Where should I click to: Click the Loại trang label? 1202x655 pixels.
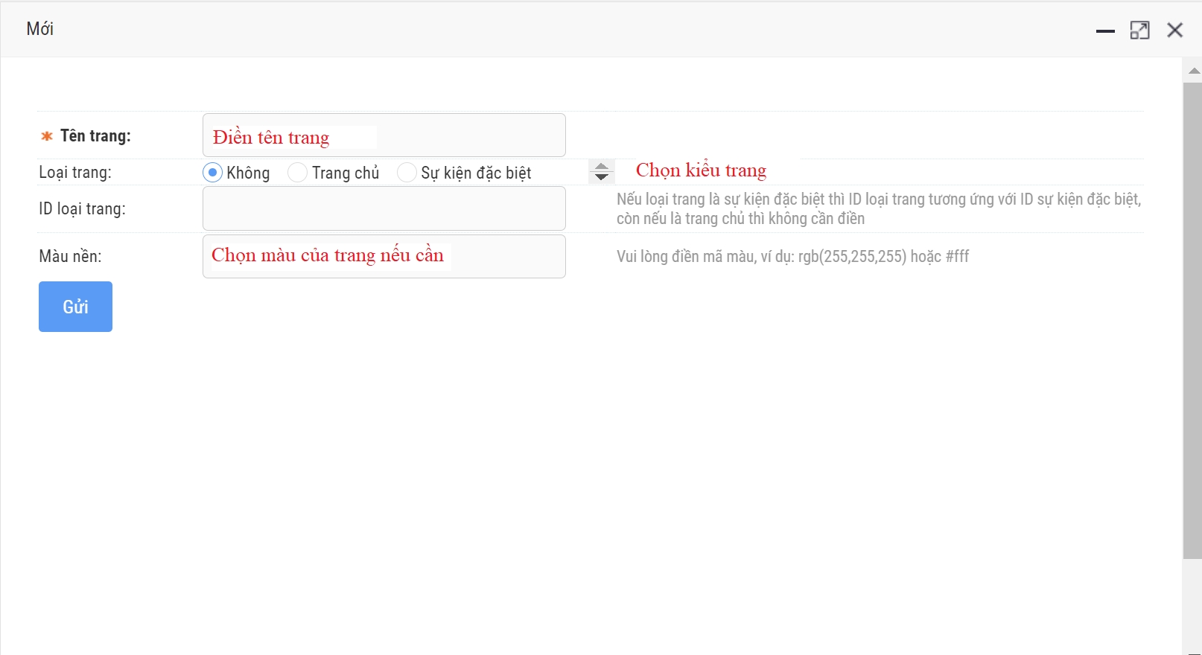[75, 173]
